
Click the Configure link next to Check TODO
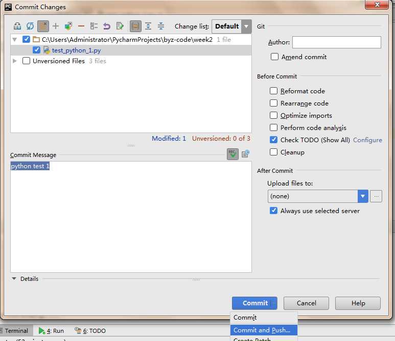(367, 140)
